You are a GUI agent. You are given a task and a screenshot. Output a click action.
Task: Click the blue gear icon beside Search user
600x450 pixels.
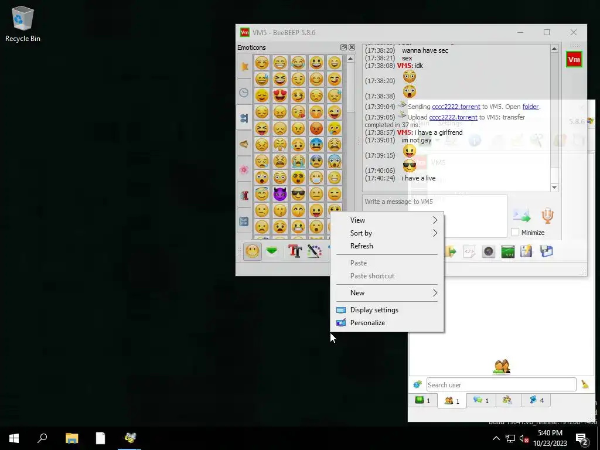point(417,384)
